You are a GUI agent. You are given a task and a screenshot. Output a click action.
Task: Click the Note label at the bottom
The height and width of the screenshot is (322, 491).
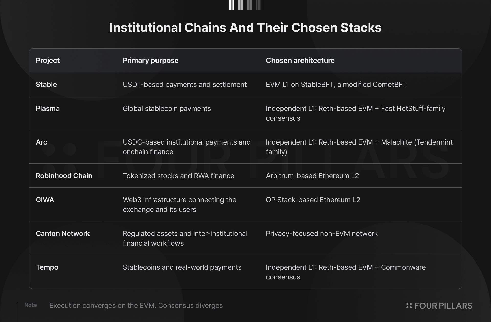[30, 305]
